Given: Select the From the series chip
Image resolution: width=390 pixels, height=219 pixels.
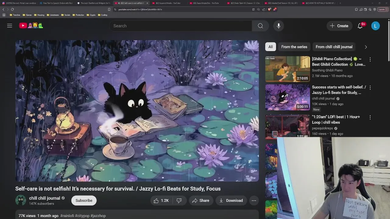Looking at the screenshot, I should click(x=294, y=47).
